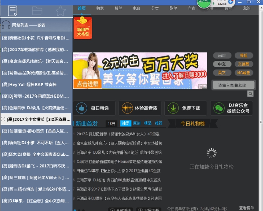Open the 电台 tab
Screen dimensions: 263x211
(137, 8)
